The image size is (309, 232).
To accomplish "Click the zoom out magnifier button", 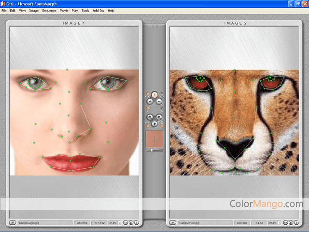I will point(159,116).
